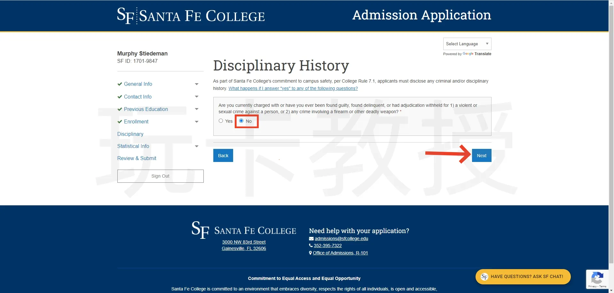
Task: Expand the General Info section arrow
Action: click(x=197, y=84)
